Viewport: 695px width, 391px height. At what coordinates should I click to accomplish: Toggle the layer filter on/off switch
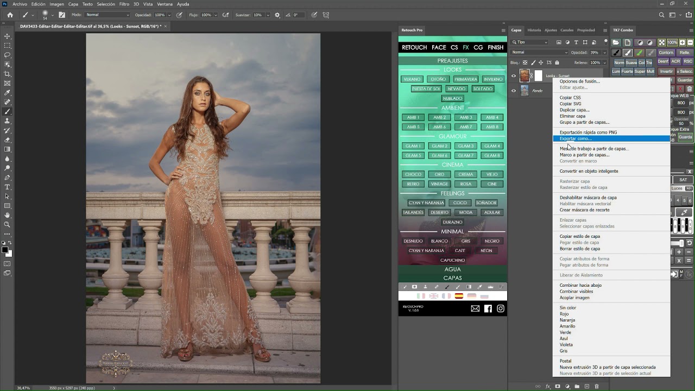point(605,41)
